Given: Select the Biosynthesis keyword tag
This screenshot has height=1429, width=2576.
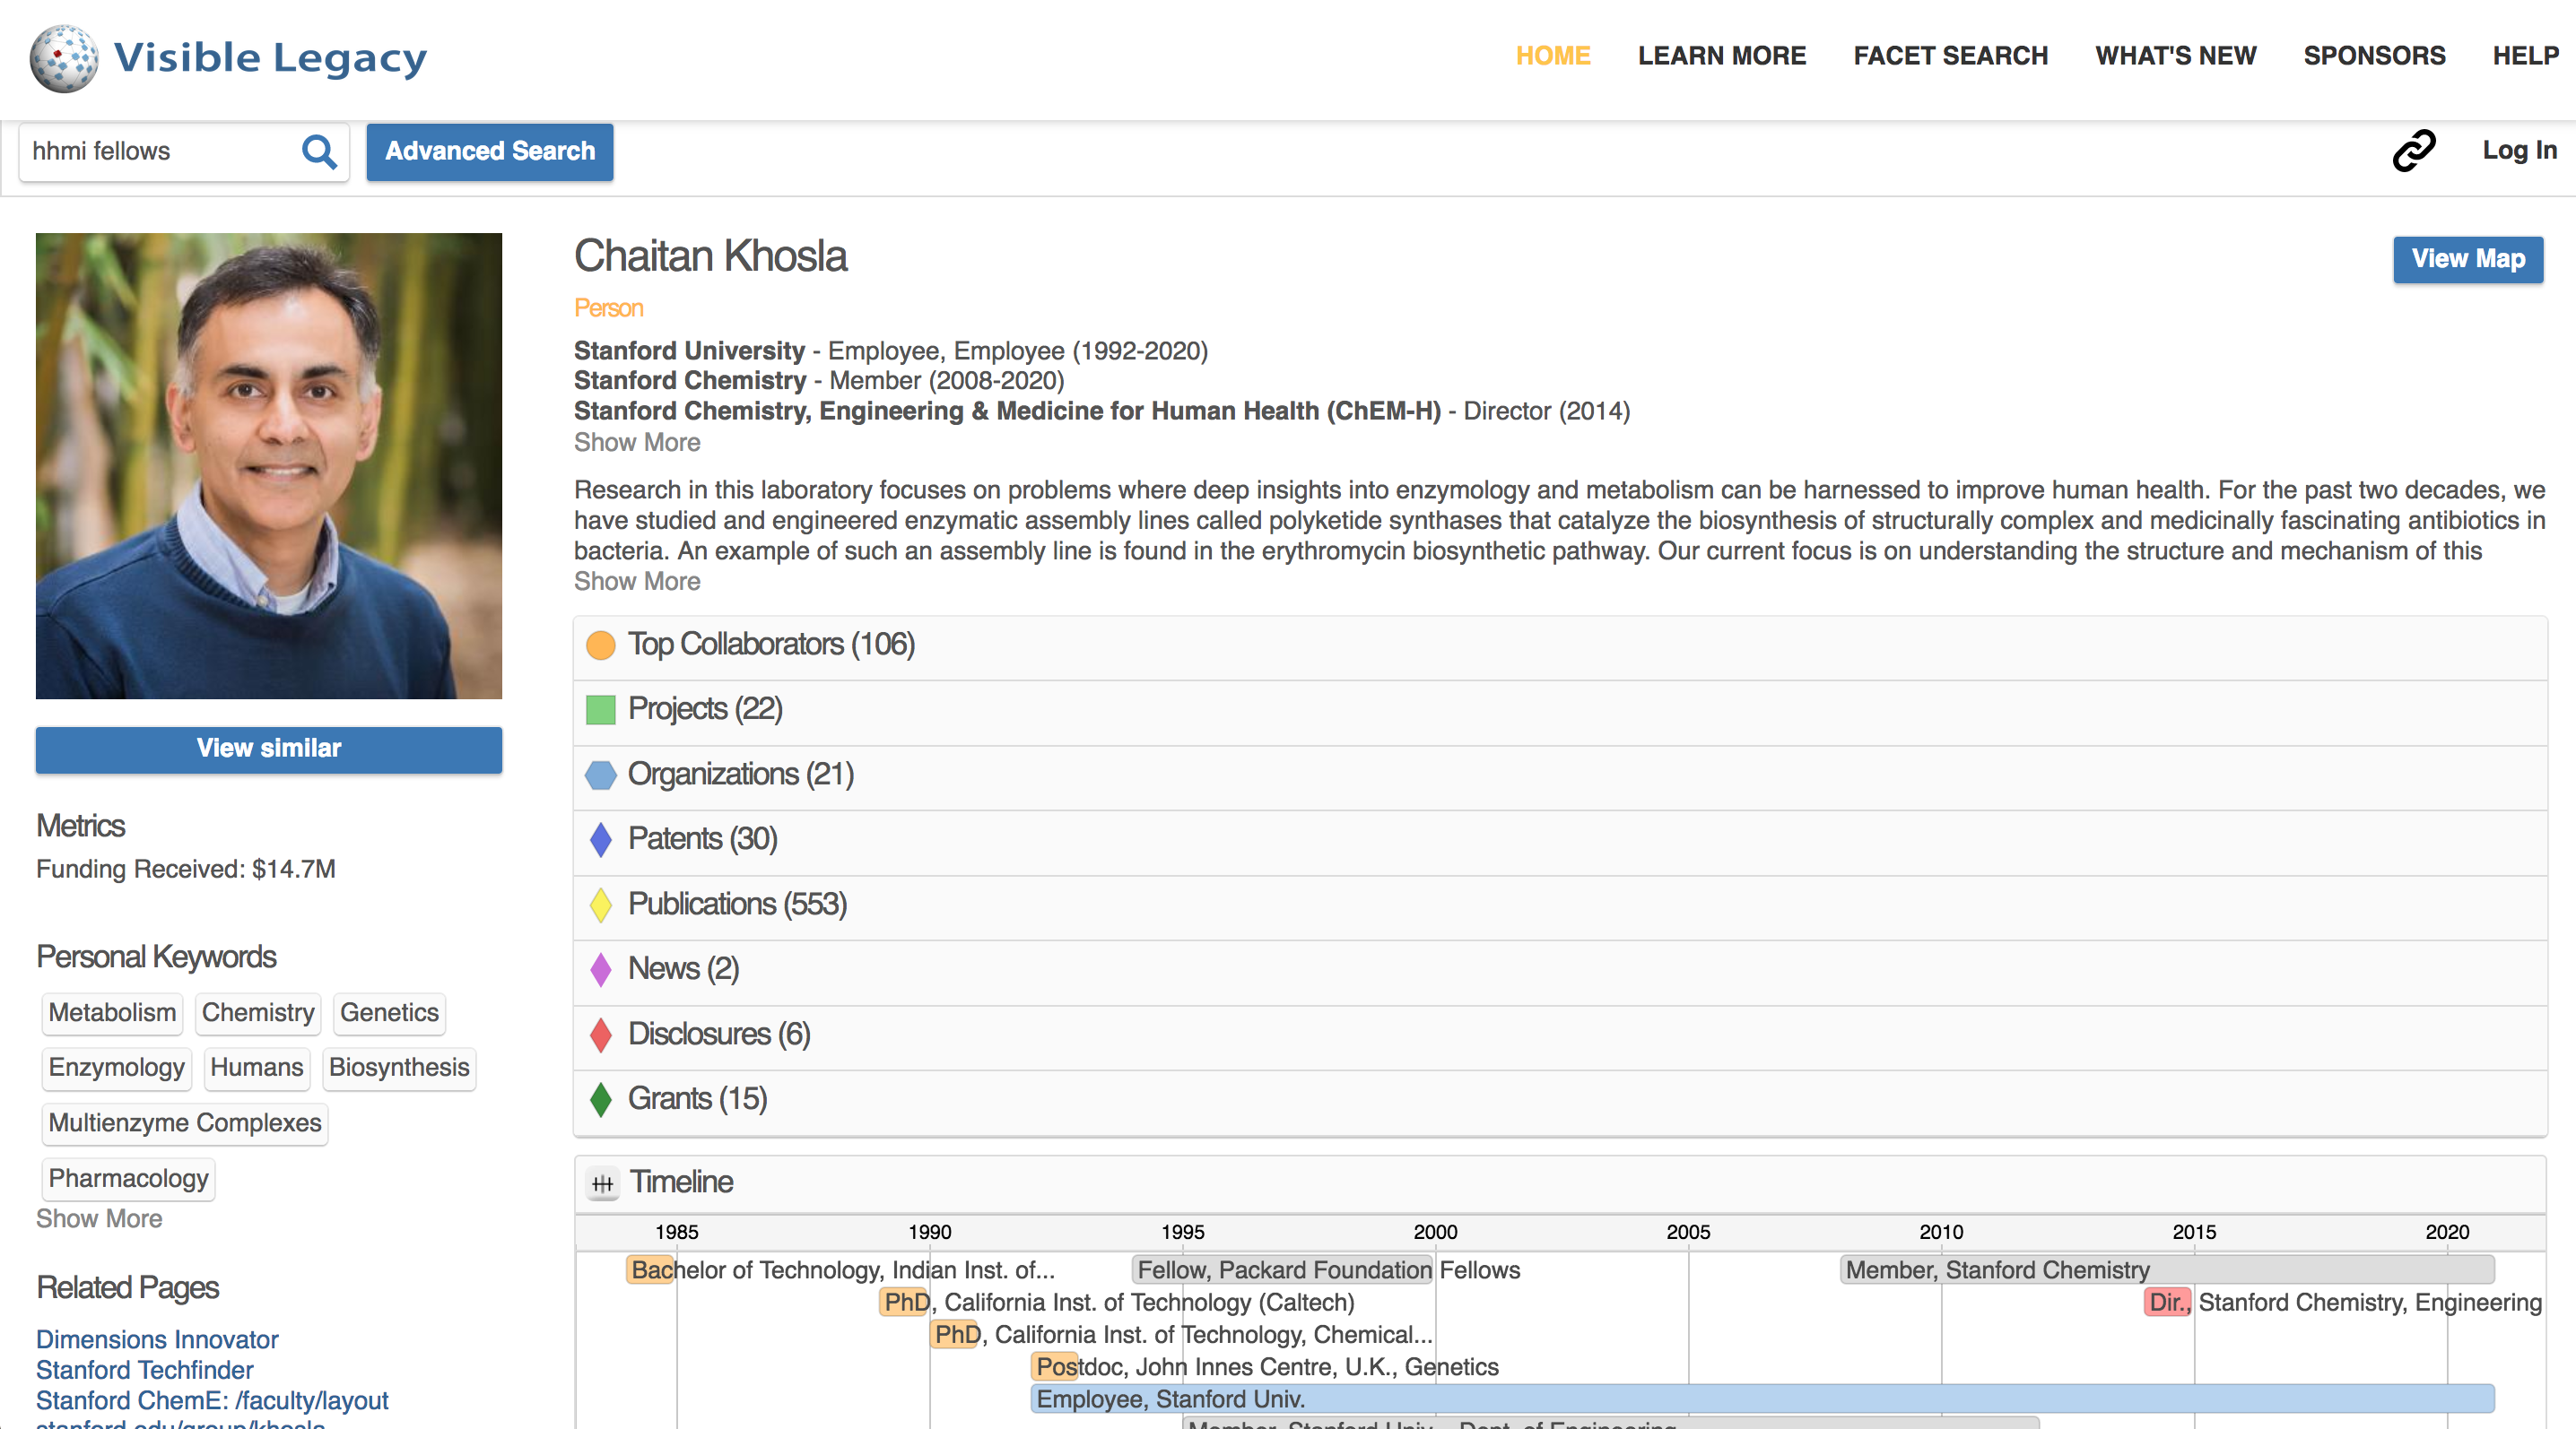Looking at the screenshot, I should pos(398,1069).
